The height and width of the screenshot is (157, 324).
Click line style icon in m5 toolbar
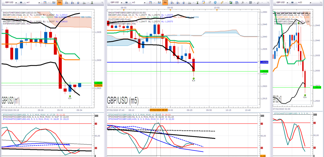click(250, 2)
